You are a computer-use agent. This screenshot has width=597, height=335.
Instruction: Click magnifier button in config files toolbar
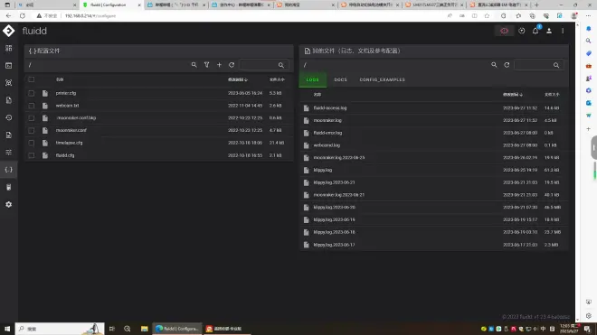tap(194, 65)
